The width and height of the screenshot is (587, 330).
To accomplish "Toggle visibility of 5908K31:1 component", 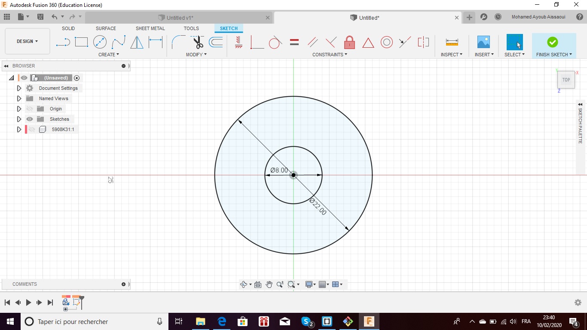I will 32,129.
